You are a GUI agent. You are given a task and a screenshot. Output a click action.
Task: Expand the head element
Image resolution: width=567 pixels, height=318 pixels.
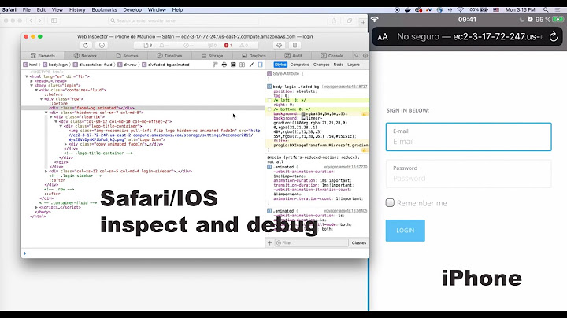[31, 81]
